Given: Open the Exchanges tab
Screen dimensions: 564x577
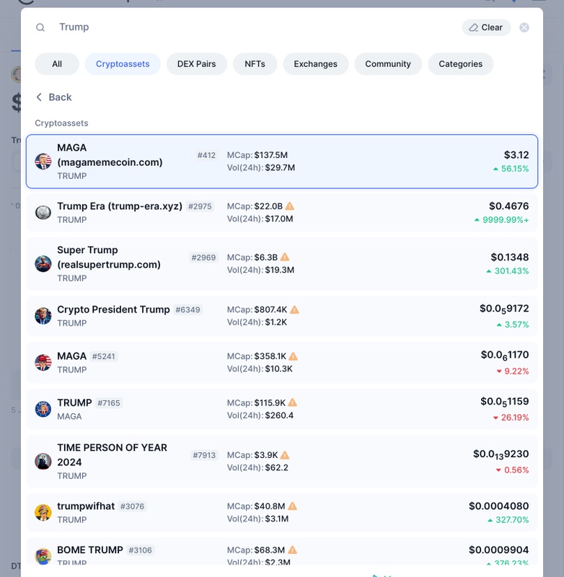Looking at the screenshot, I should click(x=316, y=64).
